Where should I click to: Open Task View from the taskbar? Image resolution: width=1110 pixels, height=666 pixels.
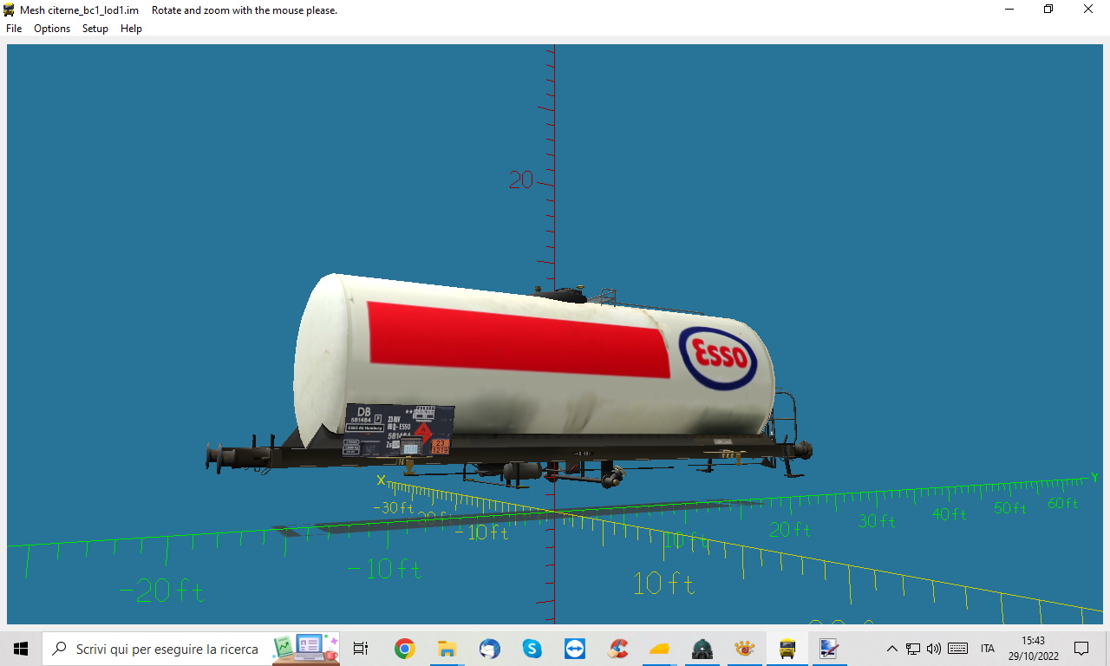(x=361, y=649)
